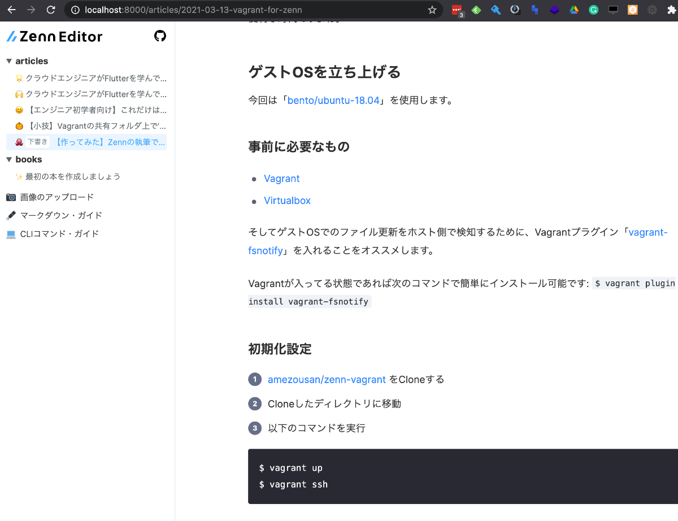Click the code line $ vagrant ssh
This screenshot has height=521, width=678.
tap(293, 484)
